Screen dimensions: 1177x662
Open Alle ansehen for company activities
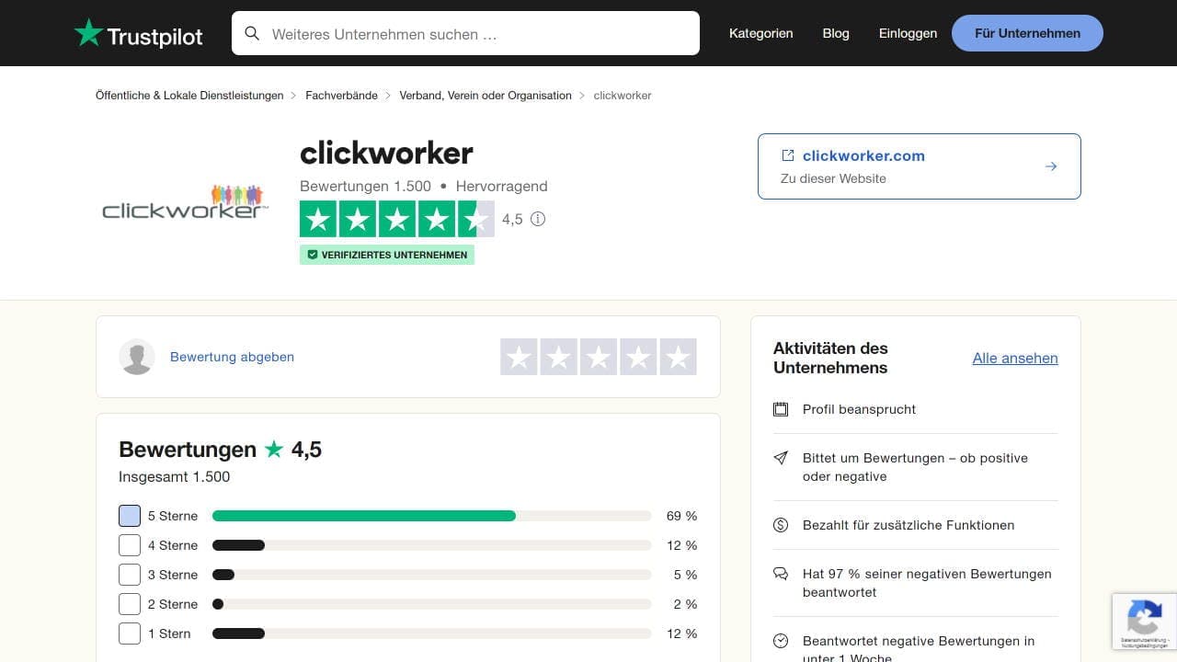(x=1015, y=358)
